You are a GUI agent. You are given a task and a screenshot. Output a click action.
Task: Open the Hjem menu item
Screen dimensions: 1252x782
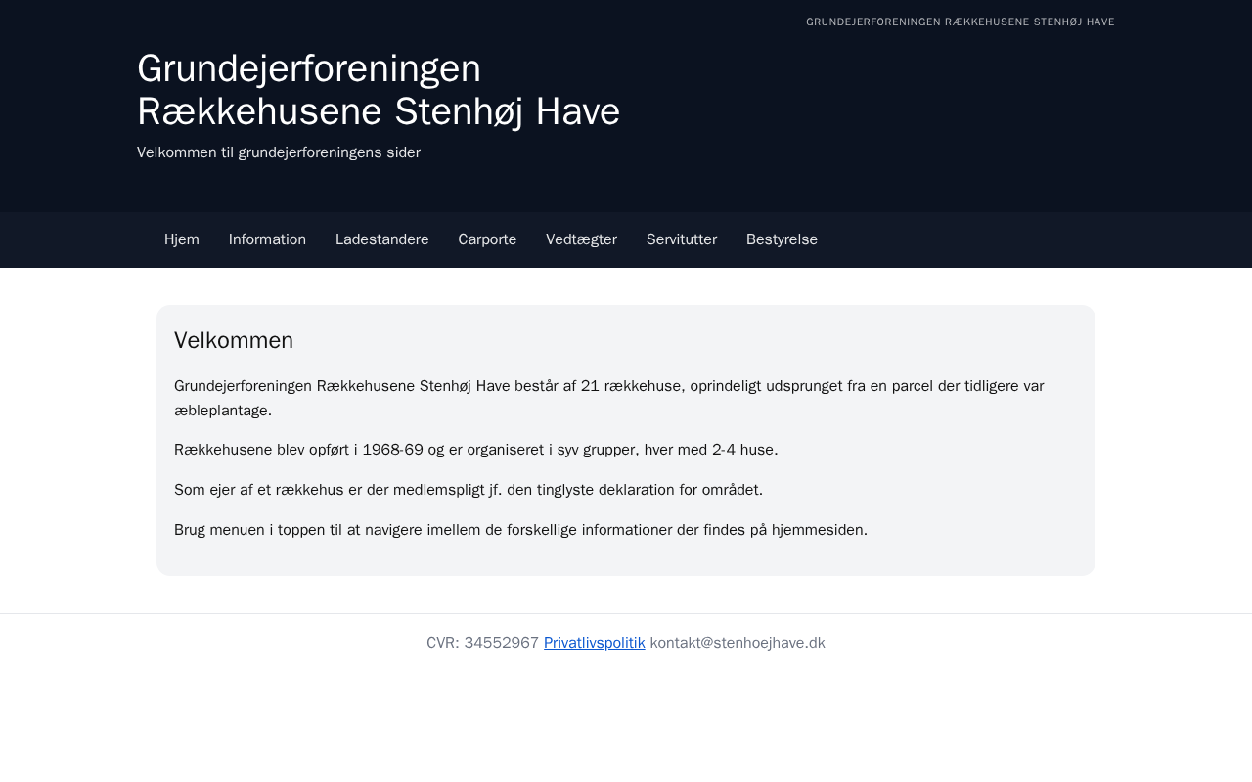pos(182,239)
